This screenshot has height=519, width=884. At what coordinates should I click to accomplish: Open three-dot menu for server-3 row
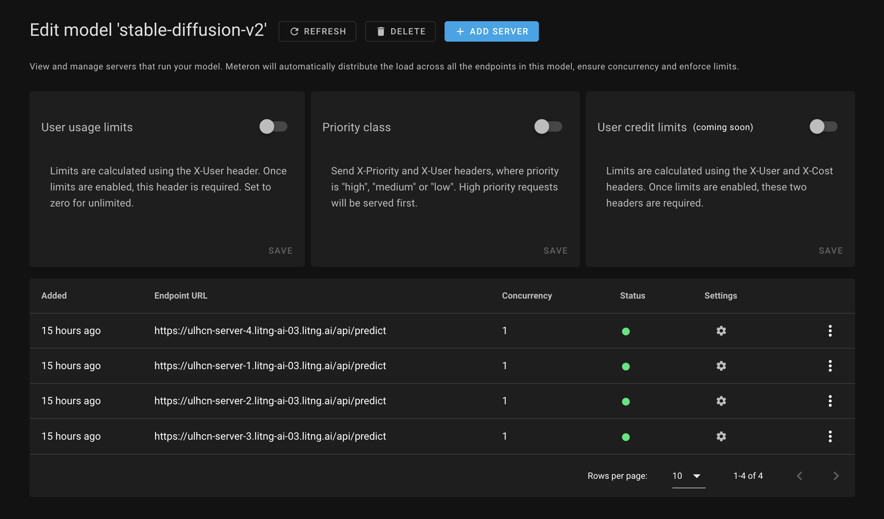coord(830,436)
